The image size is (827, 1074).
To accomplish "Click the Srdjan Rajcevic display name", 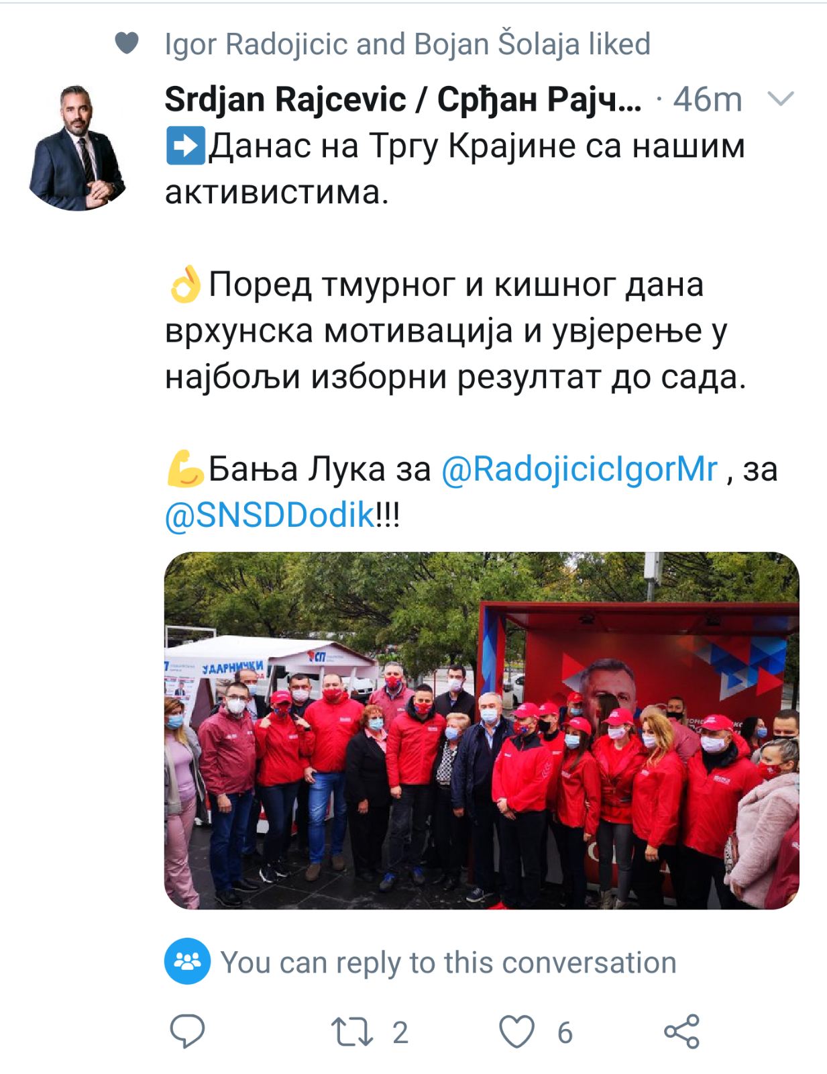I will (402, 100).
